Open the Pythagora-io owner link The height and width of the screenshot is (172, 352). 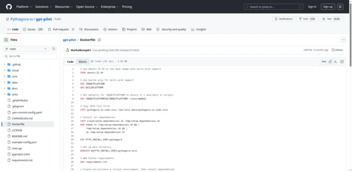pos(22,19)
